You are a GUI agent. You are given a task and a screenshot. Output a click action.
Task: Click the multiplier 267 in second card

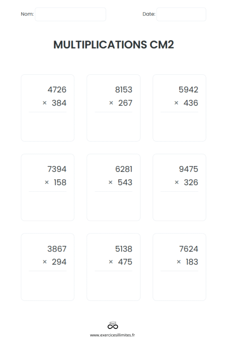pyautogui.click(x=125, y=103)
